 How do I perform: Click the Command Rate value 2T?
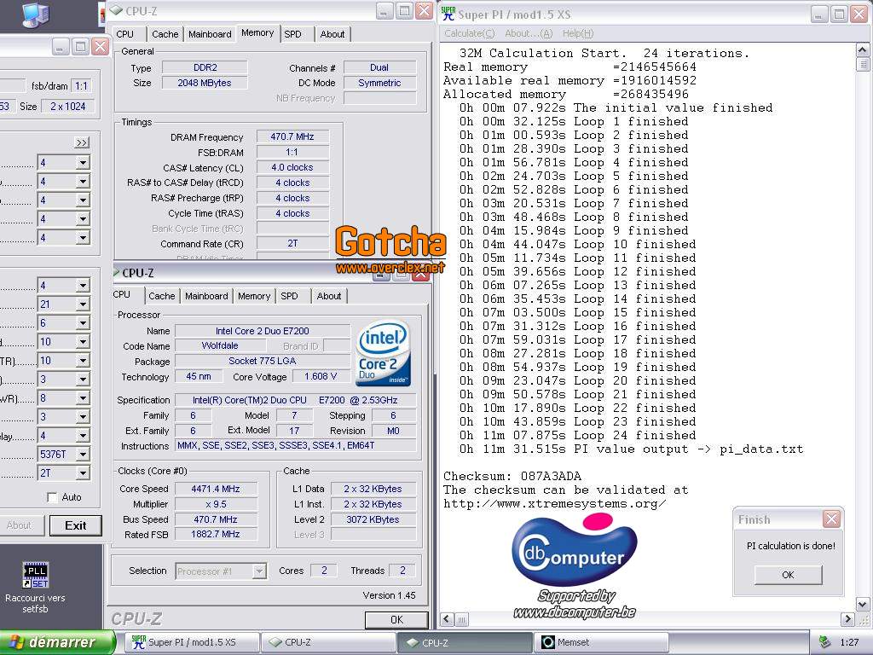293,243
